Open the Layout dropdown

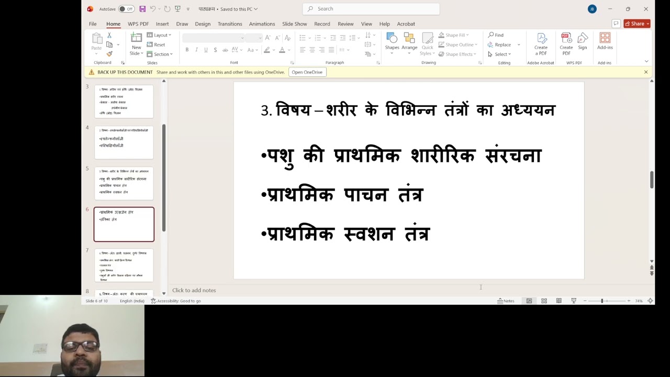coord(159,35)
